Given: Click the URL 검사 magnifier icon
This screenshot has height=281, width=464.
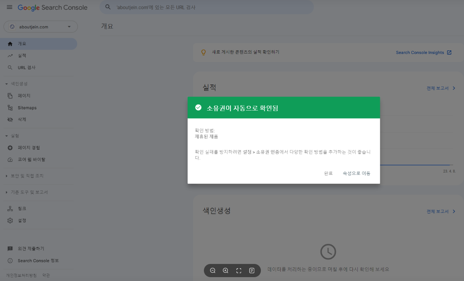Looking at the screenshot, I should [10, 67].
